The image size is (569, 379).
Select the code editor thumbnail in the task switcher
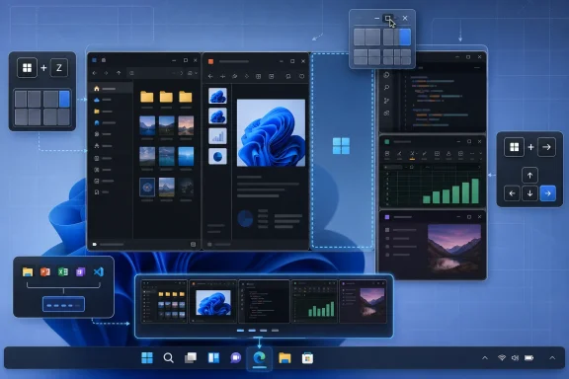pyautogui.click(x=264, y=301)
